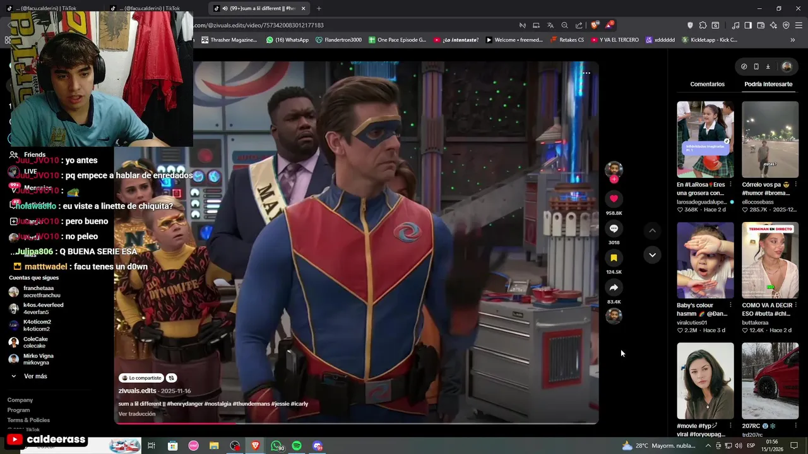
Task: Click the translate page icon in address bar
Action: [x=550, y=25]
